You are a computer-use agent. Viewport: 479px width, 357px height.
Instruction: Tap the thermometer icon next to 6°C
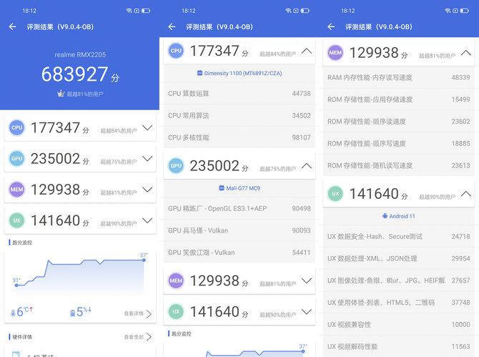[x=13, y=313]
